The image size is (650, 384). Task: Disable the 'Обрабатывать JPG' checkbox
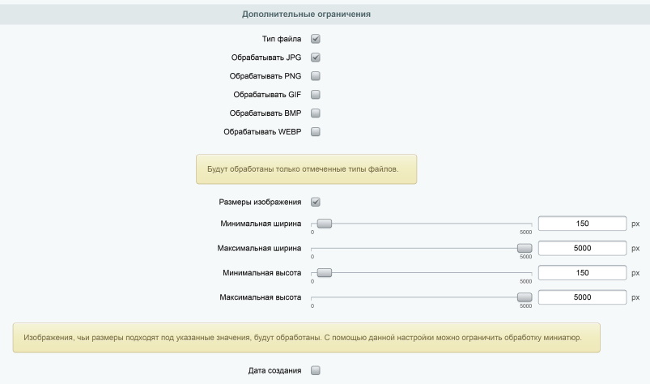click(x=316, y=58)
